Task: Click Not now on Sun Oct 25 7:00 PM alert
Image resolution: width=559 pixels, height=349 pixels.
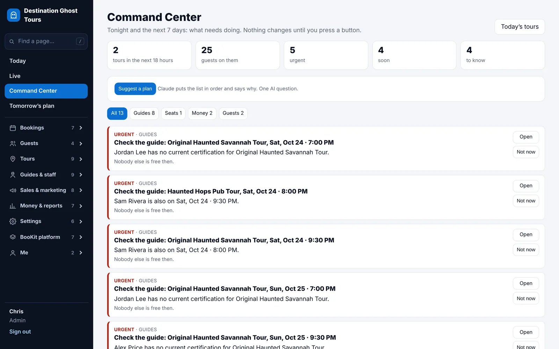Action: 526,298
